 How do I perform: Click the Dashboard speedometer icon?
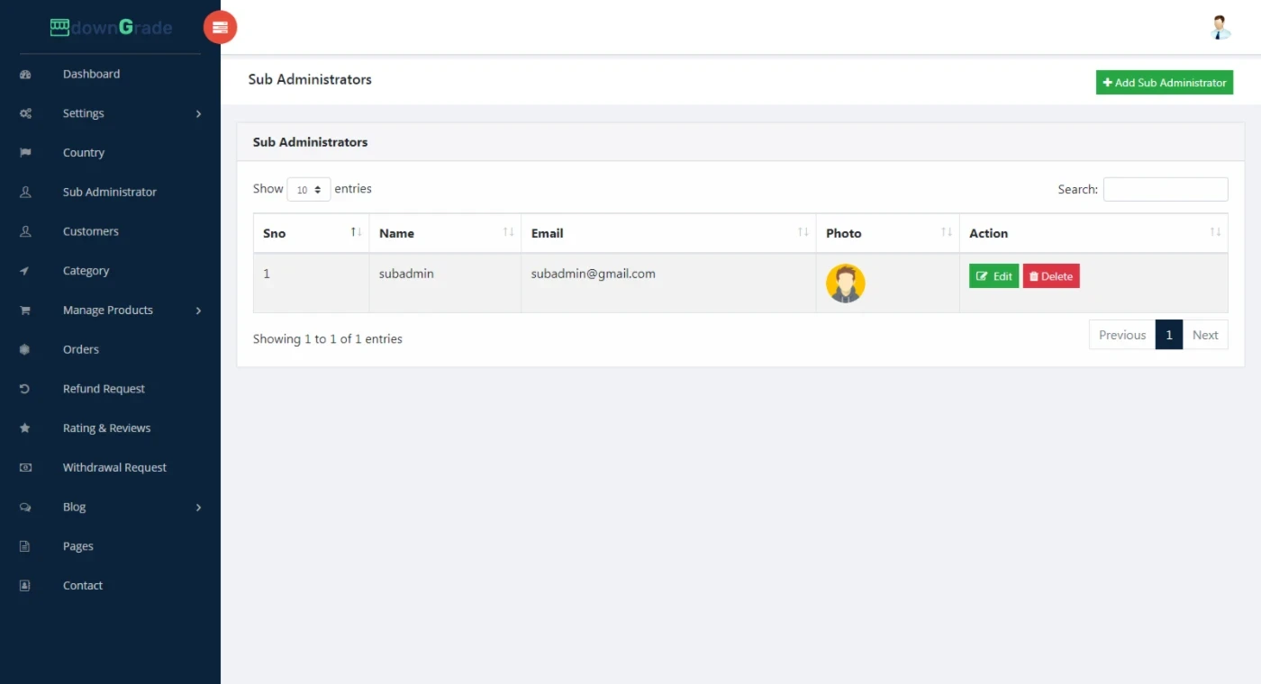click(25, 75)
